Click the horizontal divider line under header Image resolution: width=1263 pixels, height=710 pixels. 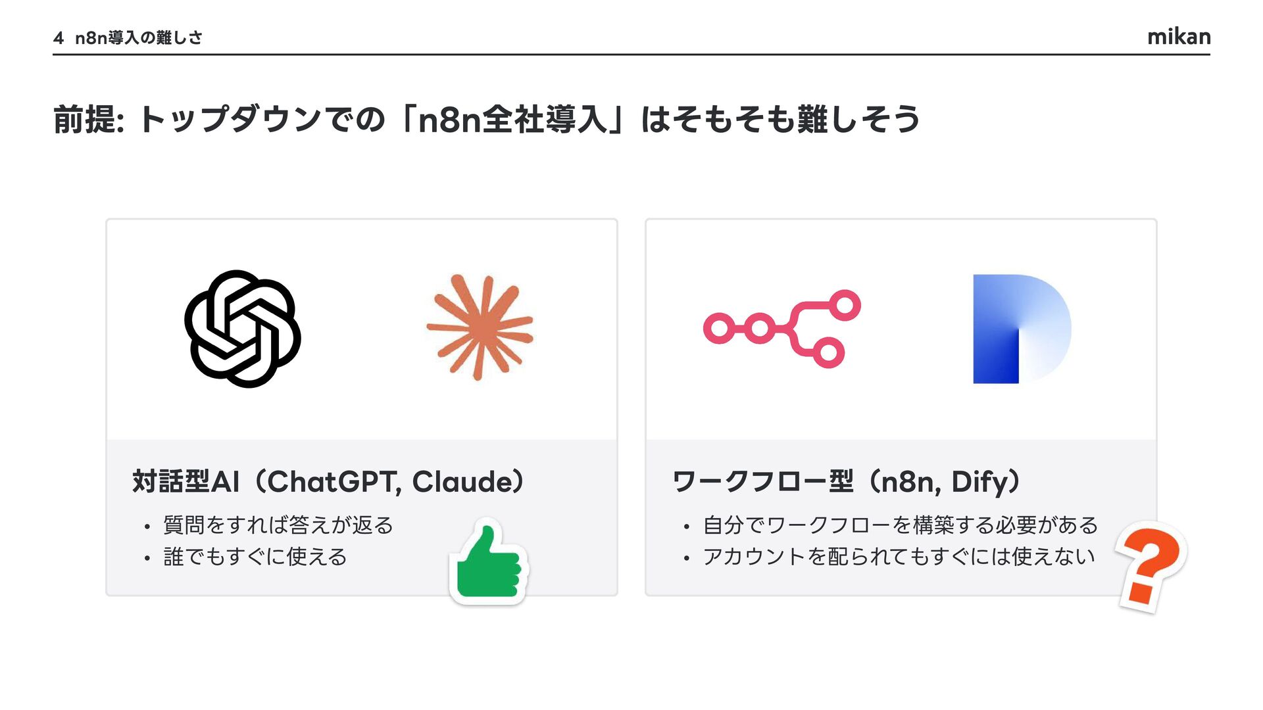[631, 55]
